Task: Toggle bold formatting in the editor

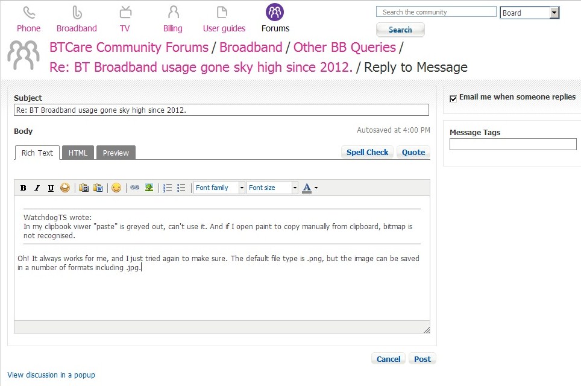Action: tap(23, 188)
